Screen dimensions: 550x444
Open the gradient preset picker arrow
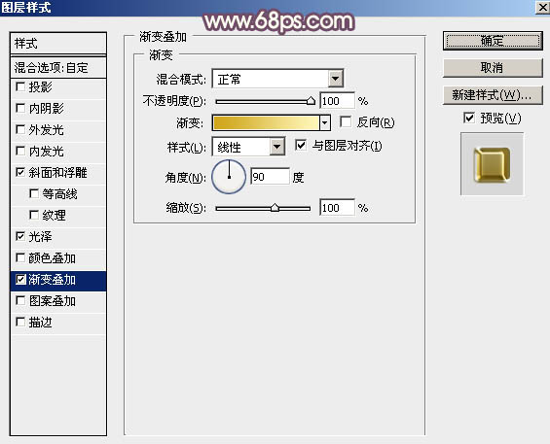point(325,123)
